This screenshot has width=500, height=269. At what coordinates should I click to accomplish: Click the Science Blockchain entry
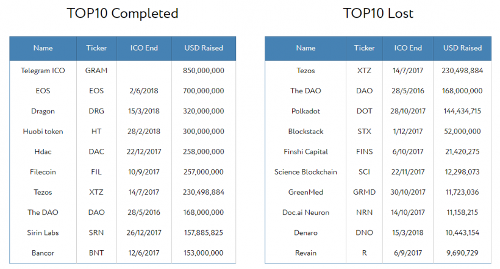(x=305, y=172)
